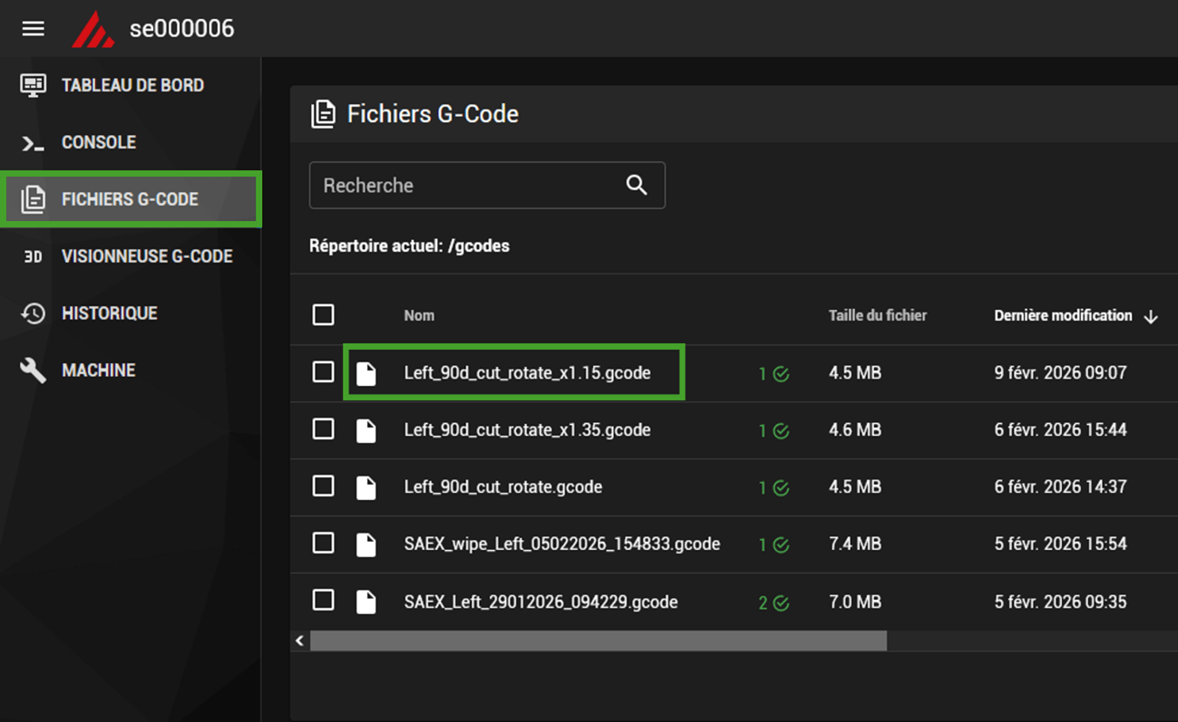The image size is (1178, 722).
Task: Open the hamburger navigation menu
Action: pyautogui.click(x=34, y=29)
